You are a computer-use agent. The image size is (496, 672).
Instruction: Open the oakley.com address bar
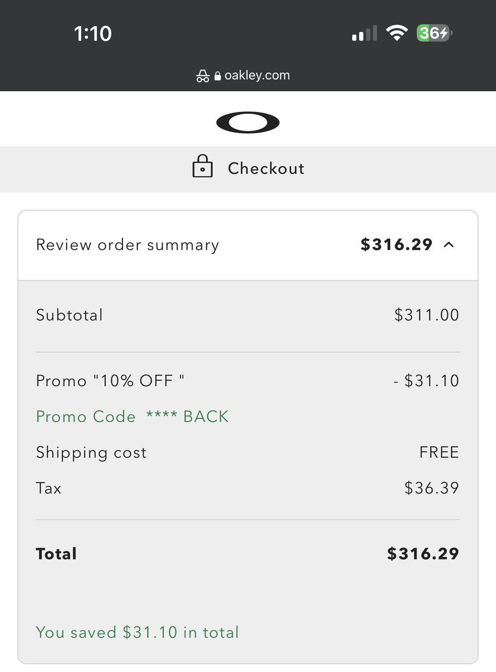click(257, 76)
